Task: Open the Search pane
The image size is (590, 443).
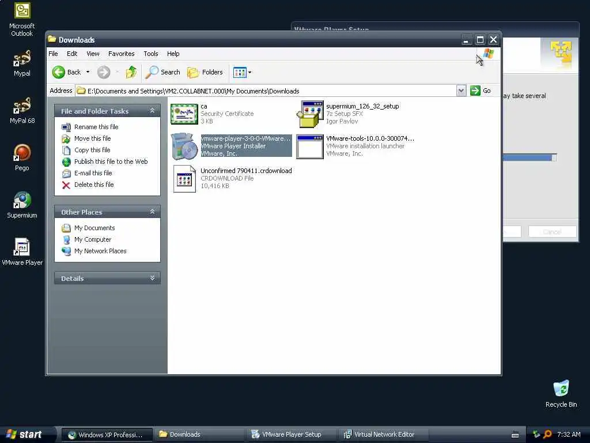Action: 163,72
